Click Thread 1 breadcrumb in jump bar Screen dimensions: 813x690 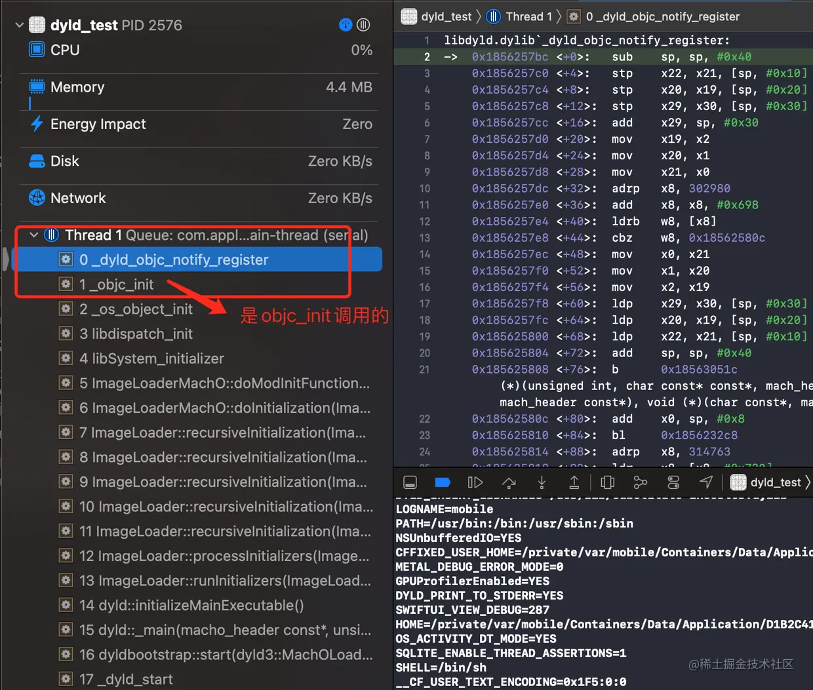click(519, 16)
